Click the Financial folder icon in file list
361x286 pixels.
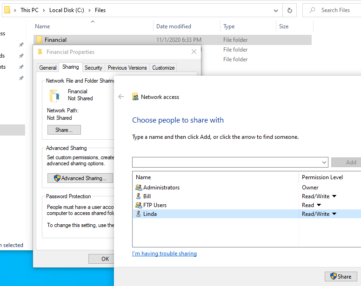[x=39, y=40]
